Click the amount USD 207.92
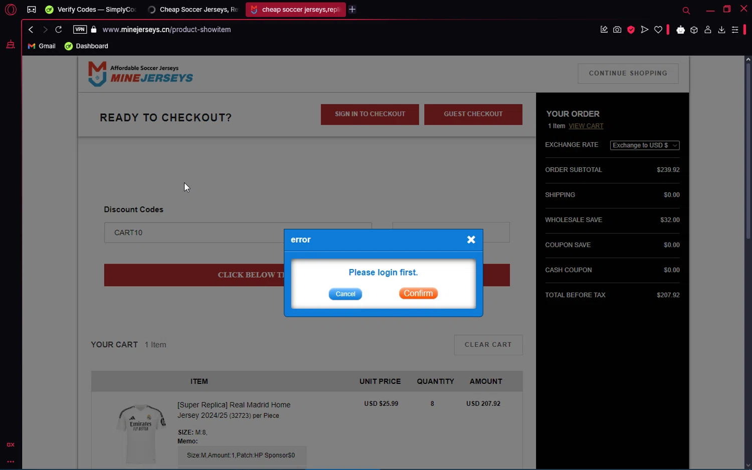This screenshot has height=470, width=752. pyautogui.click(x=483, y=404)
